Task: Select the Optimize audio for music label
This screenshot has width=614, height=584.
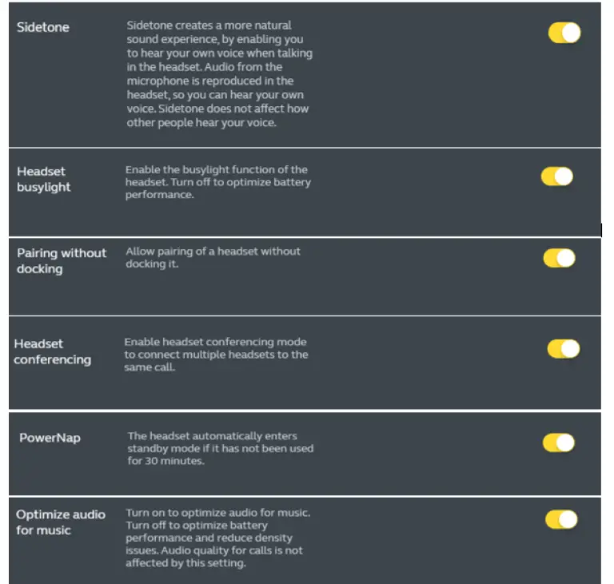Action: coord(60,522)
